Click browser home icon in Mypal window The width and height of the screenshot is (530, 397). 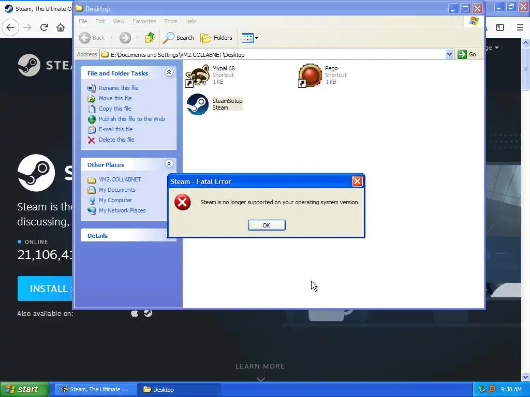(61, 27)
